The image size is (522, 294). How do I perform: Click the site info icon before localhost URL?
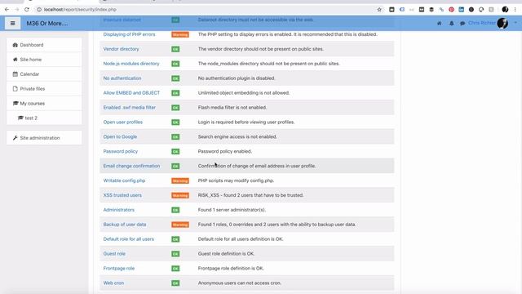pyautogui.click(x=39, y=10)
